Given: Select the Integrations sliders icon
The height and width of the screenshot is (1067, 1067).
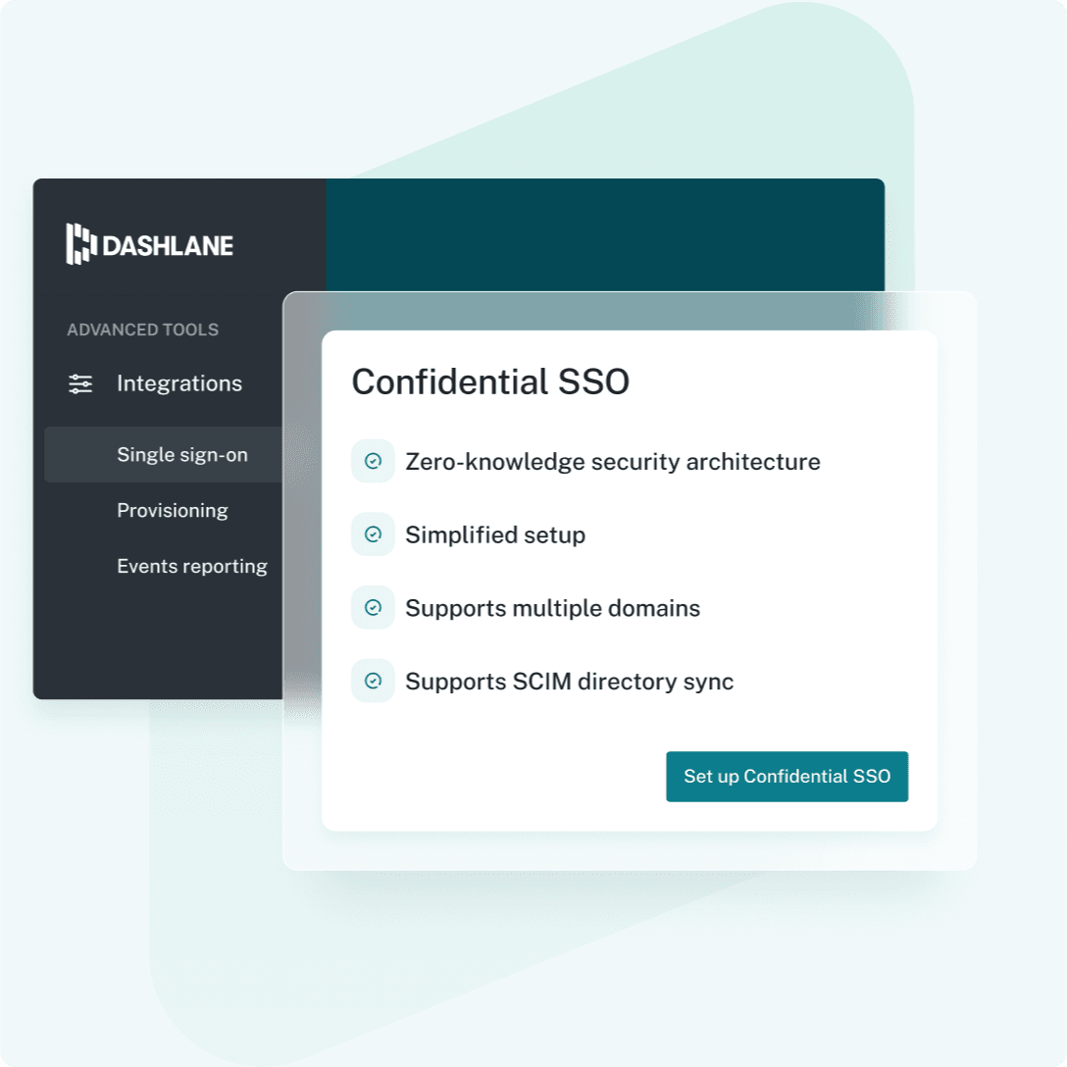Looking at the screenshot, I should (79, 383).
